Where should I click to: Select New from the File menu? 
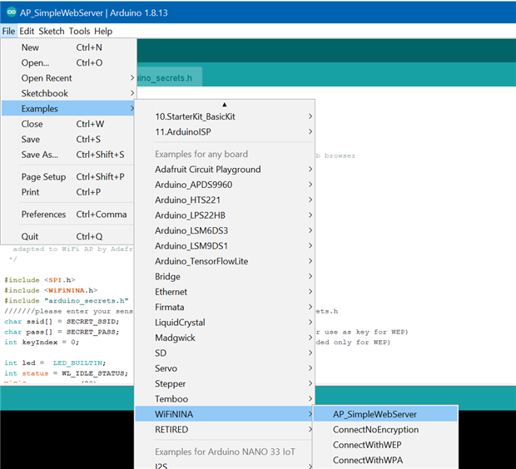31,47
